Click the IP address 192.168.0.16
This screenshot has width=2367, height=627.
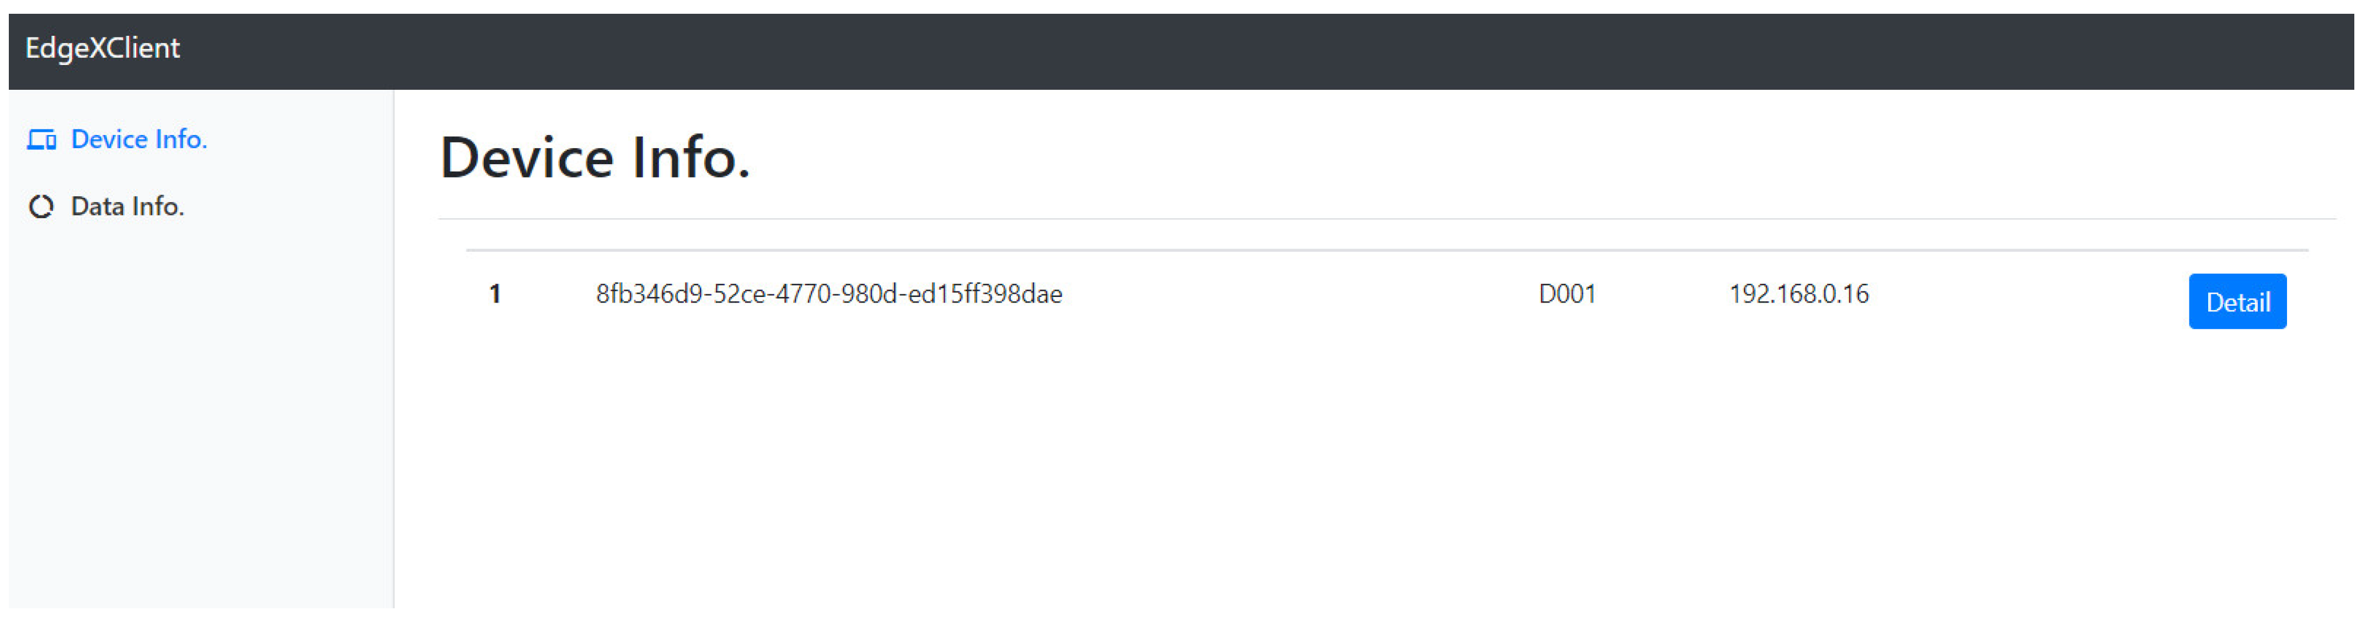pyautogui.click(x=1798, y=294)
